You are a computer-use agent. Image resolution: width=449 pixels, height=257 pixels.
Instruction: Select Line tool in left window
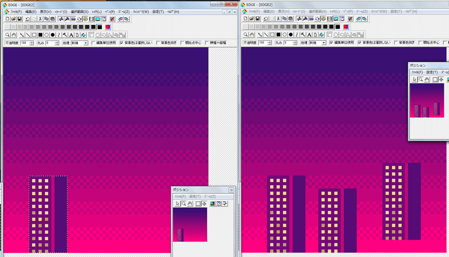point(28,35)
